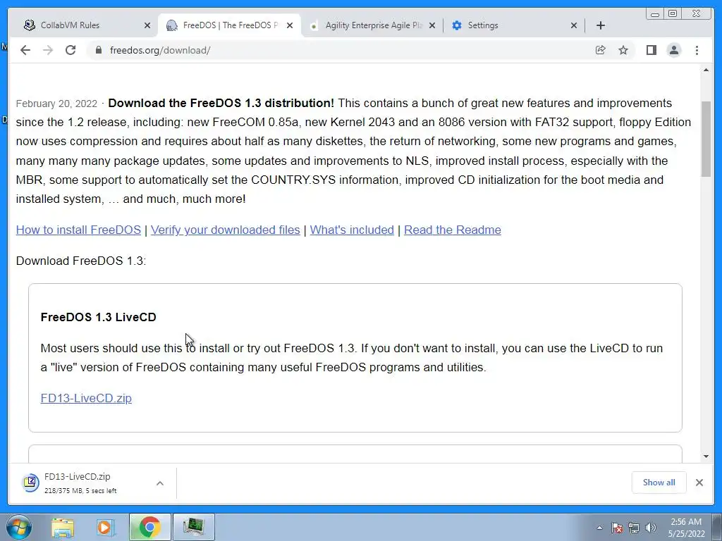Image resolution: width=722 pixels, height=541 pixels.
Task: Close the Agility Enterprise tab
Action: 432,25
